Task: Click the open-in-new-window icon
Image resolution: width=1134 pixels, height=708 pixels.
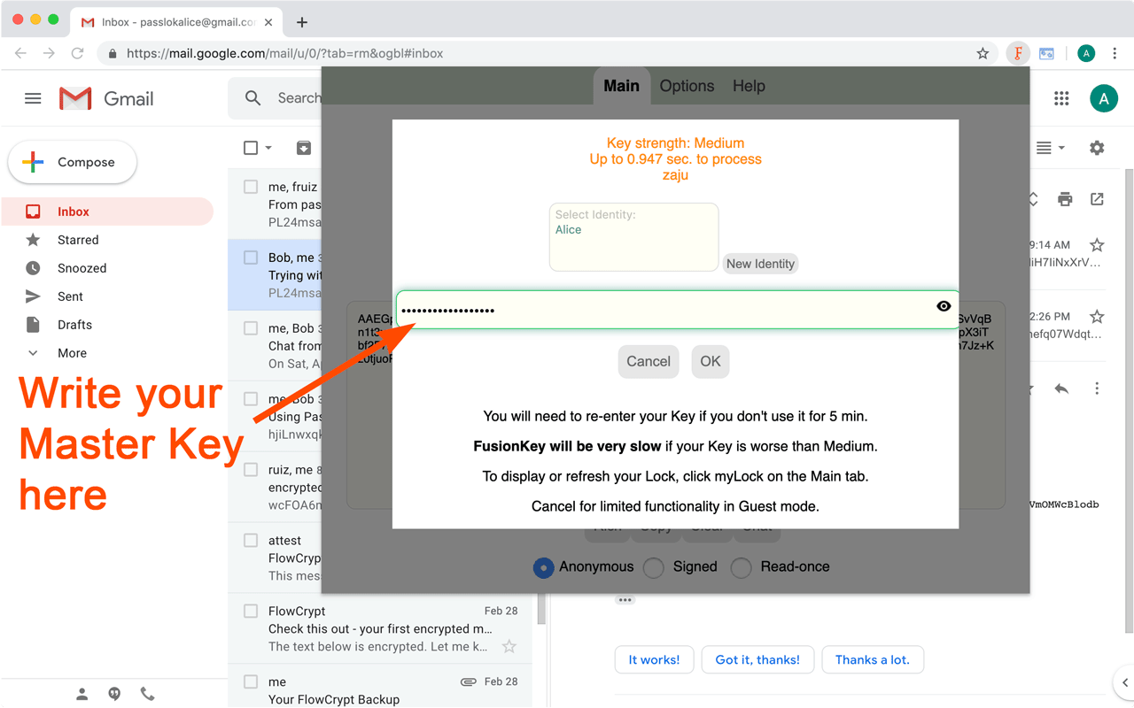Action: coord(1097,199)
